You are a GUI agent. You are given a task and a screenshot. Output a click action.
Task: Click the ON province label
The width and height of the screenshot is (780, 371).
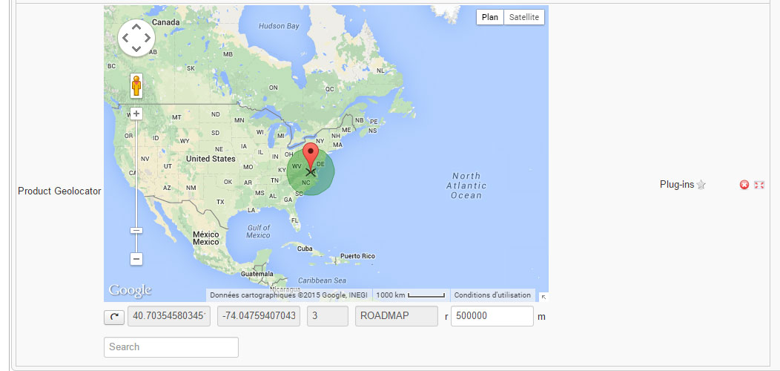pos(273,88)
